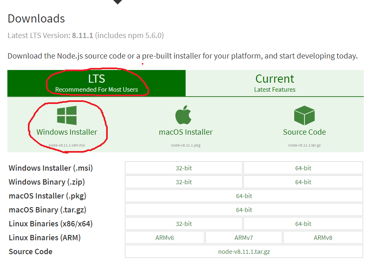
Task: Click the Source Code cube icon
Action: pos(304,115)
